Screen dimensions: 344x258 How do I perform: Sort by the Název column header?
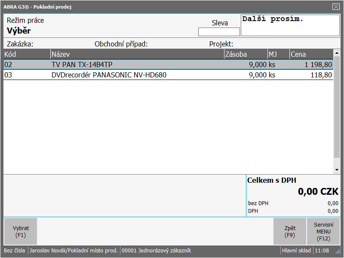coord(137,54)
